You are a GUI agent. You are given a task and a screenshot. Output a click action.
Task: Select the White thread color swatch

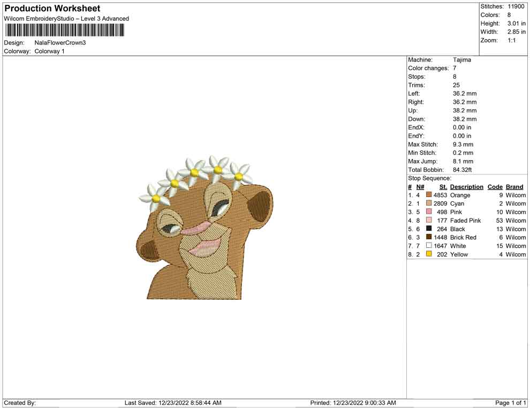(x=428, y=246)
